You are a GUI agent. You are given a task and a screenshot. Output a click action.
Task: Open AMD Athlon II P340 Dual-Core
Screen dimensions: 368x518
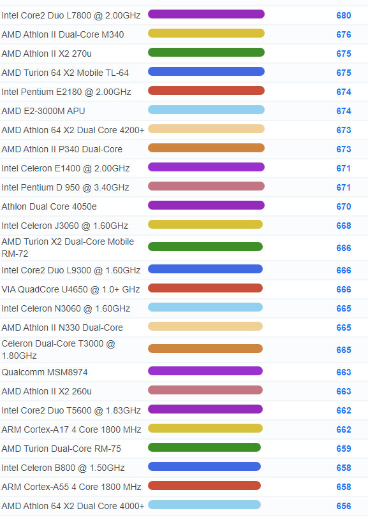tap(62, 150)
